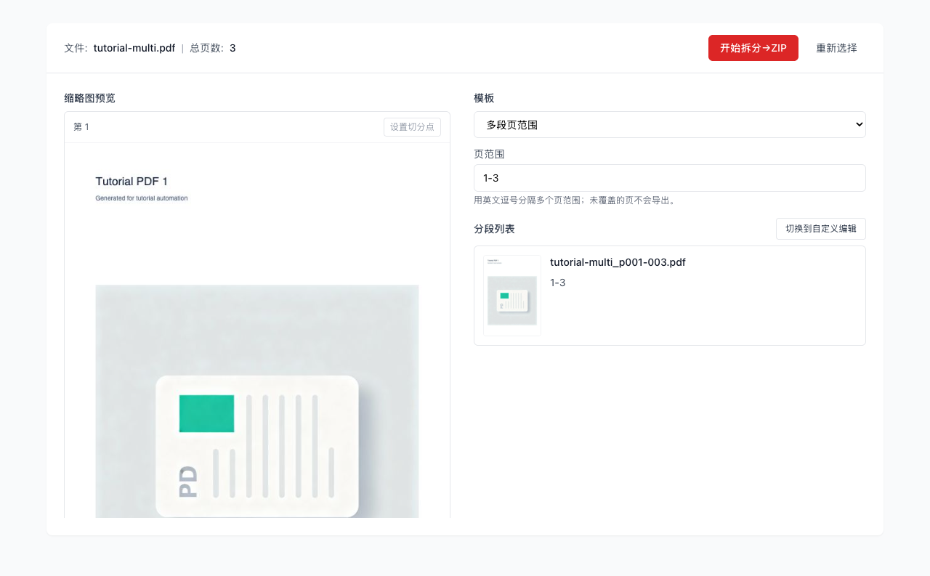Click the filename tutorial-multi_p001-003.pdf
Viewport: 930px width, 576px height.
point(618,261)
